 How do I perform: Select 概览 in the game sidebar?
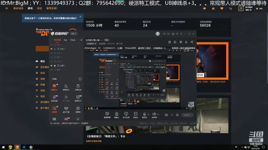tap(43, 61)
